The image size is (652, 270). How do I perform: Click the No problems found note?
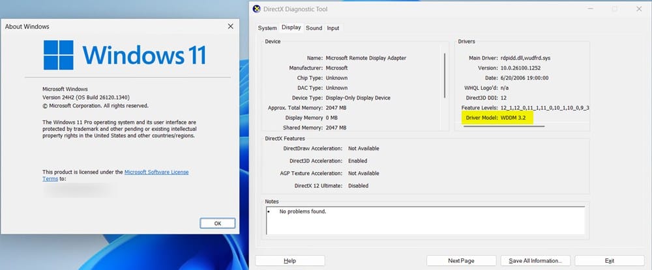pos(303,211)
